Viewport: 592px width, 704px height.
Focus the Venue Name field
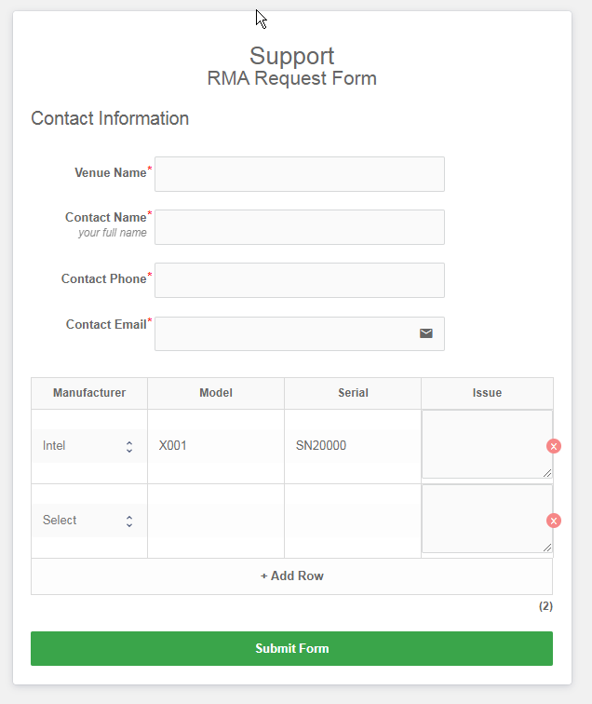click(x=300, y=174)
